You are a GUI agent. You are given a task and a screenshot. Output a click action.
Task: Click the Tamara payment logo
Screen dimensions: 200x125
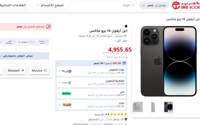[66, 105]
